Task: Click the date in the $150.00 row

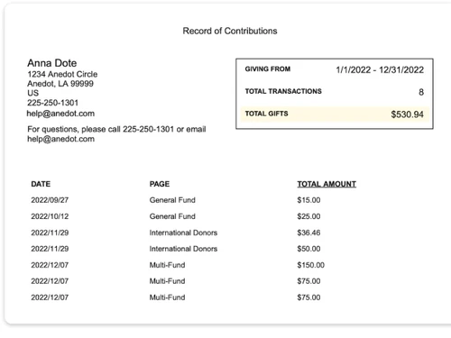Action: pyautogui.click(x=50, y=265)
